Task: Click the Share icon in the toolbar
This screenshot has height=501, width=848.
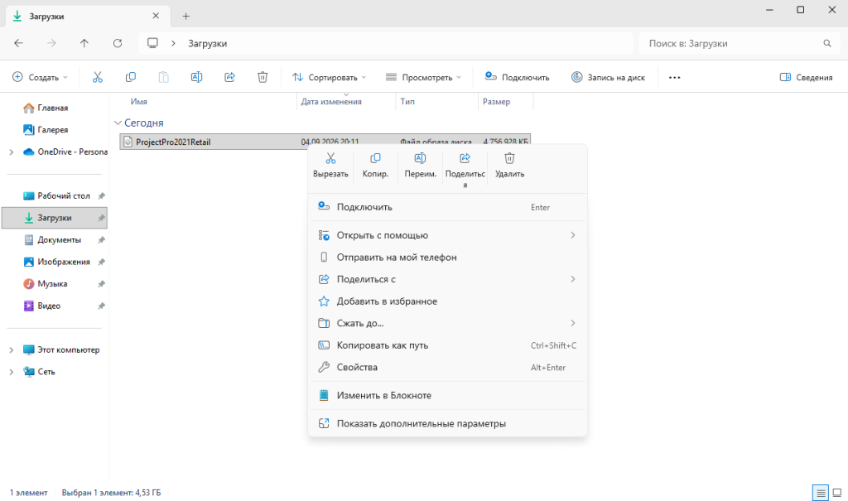Action: [230, 77]
